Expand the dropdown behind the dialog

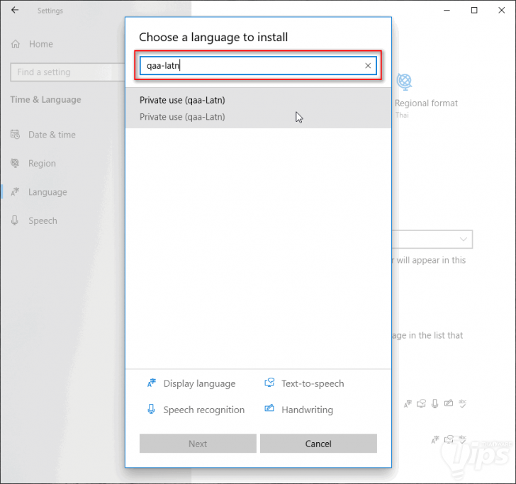pyautogui.click(x=464, y=239)
